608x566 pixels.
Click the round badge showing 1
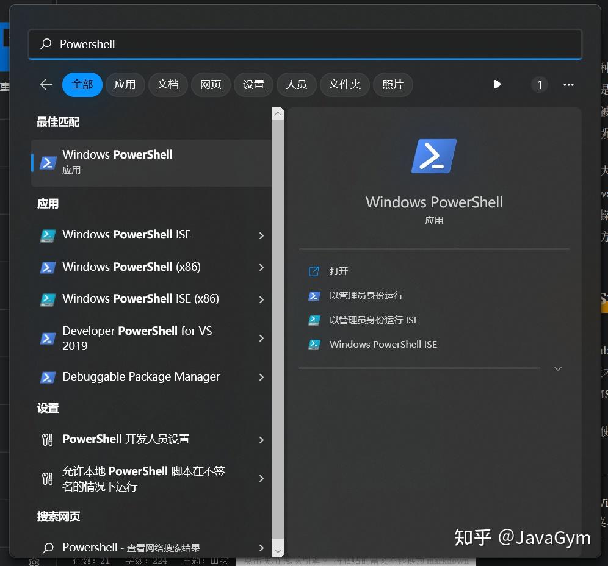tap(540, 85)
